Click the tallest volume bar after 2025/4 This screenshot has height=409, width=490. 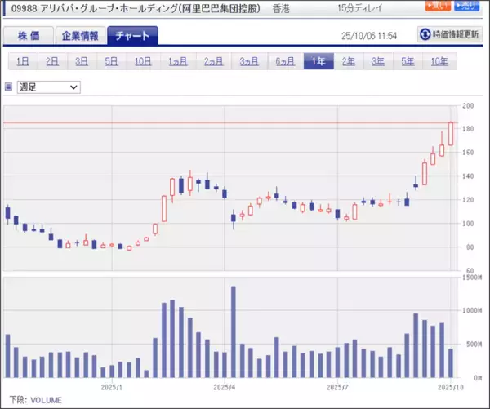pos(233,331)
